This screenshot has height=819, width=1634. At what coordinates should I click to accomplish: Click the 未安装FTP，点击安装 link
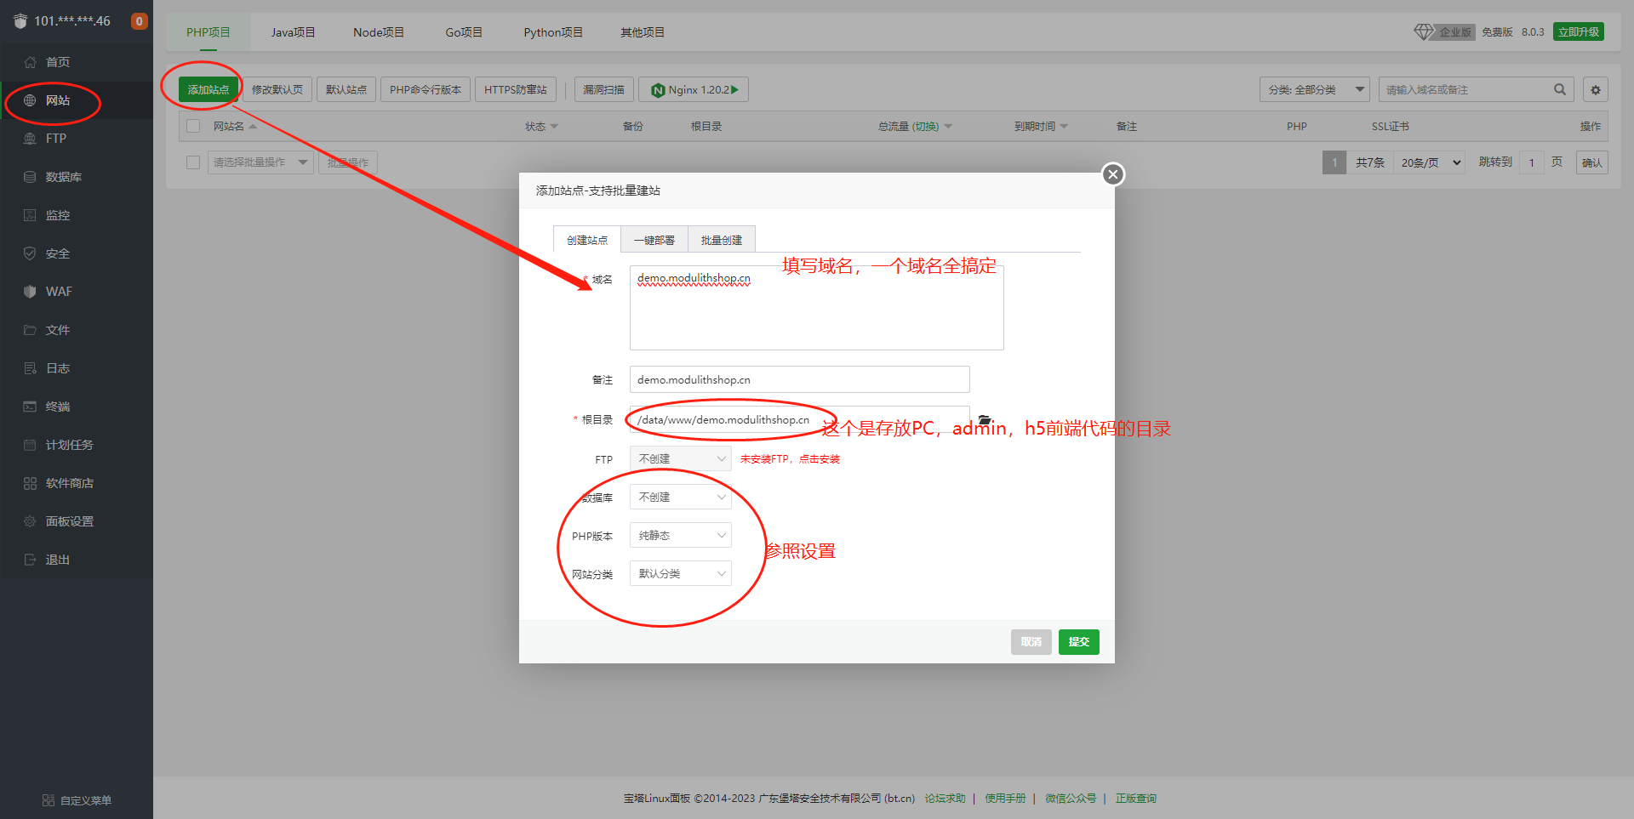[x=789, y=459]
